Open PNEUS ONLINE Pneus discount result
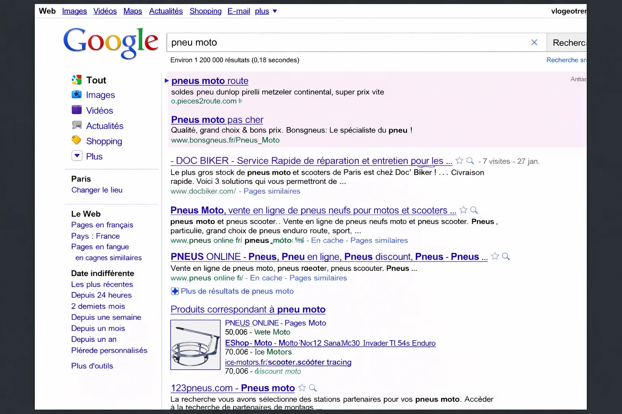This screenshot has width=622, height=414. [329, 257]
